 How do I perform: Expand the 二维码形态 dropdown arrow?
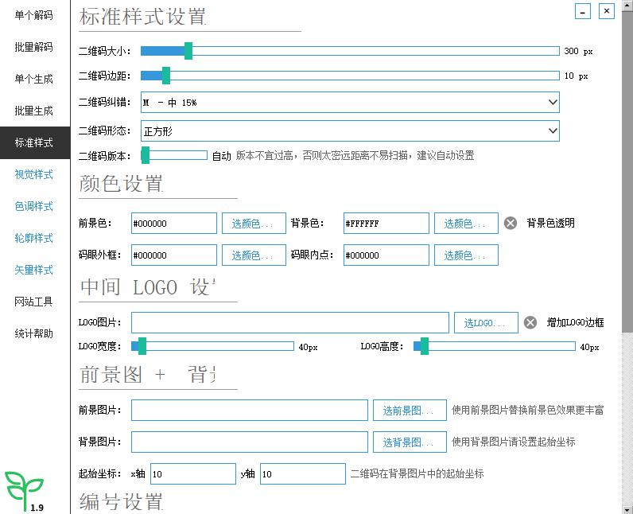click(x=553, y=130)
